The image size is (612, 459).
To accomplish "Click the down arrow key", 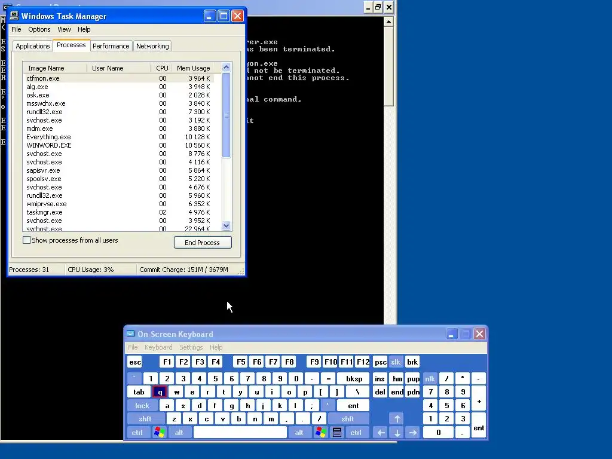I will (397, 433).
